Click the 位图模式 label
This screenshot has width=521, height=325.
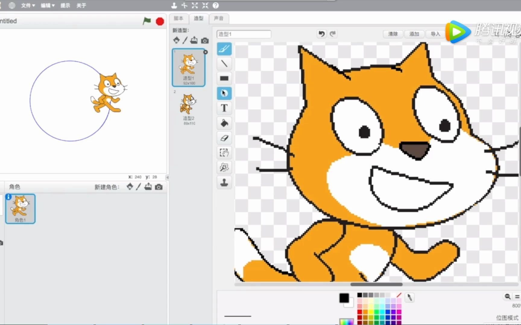pos(507,318)
